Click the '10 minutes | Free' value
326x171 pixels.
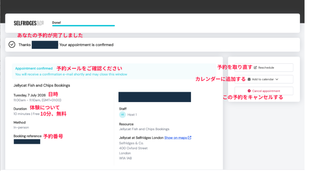(26, 114)
